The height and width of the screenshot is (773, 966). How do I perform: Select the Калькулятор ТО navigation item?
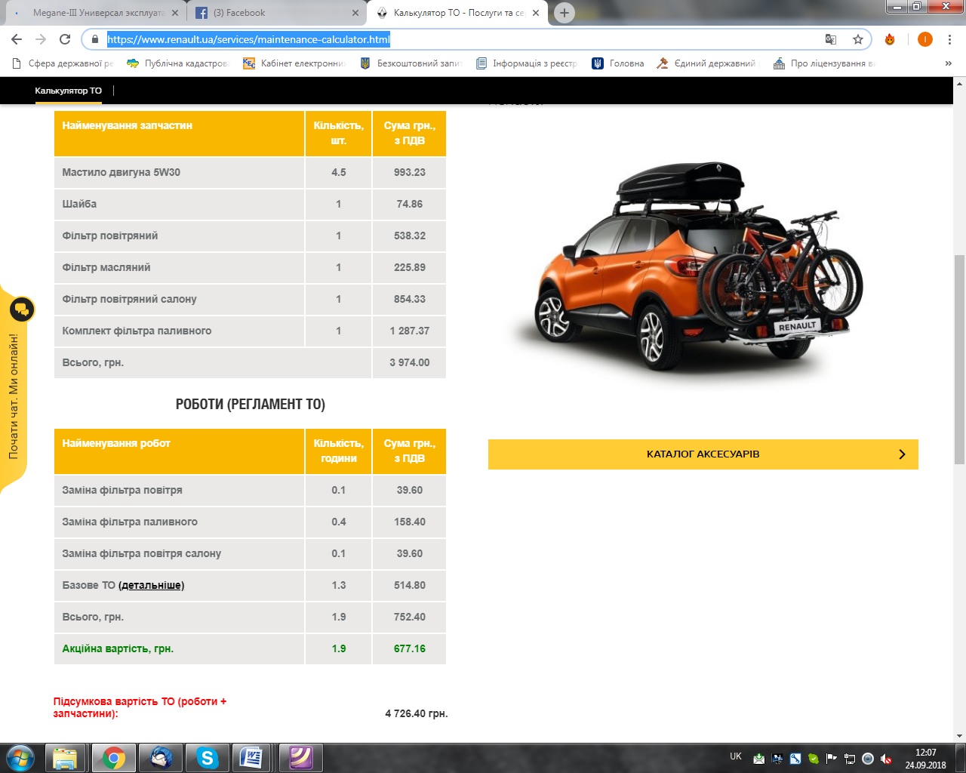[68, 91]
